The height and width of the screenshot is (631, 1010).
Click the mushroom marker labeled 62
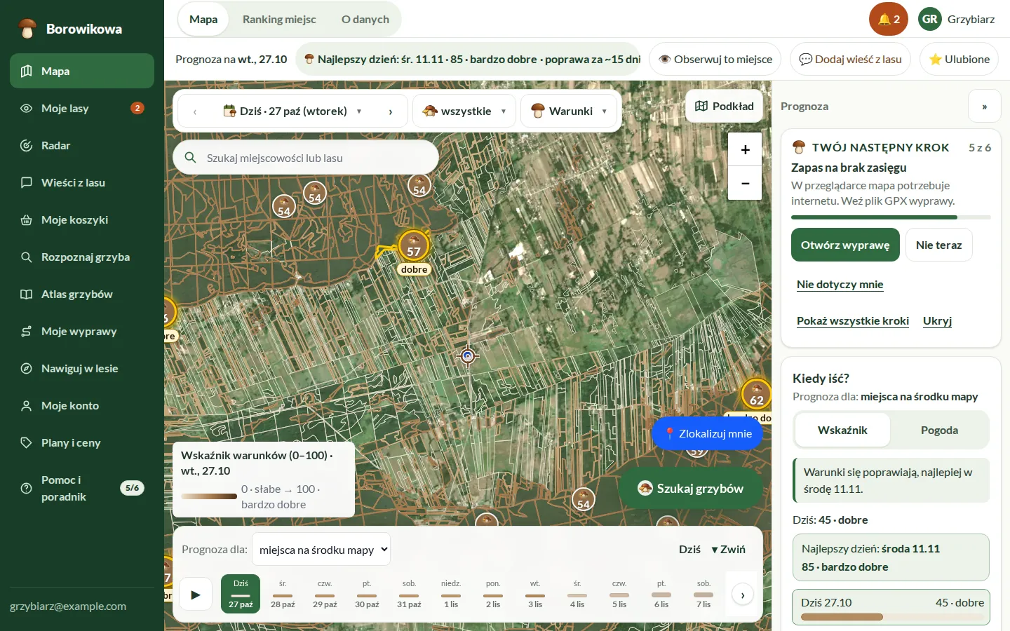756,394
